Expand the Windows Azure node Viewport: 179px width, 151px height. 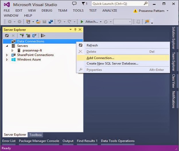(7, 59)
